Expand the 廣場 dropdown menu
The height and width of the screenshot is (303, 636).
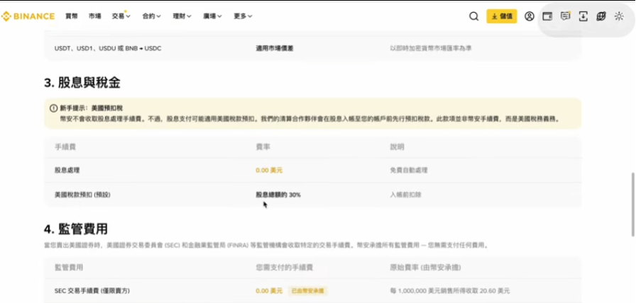coord(212,16)
